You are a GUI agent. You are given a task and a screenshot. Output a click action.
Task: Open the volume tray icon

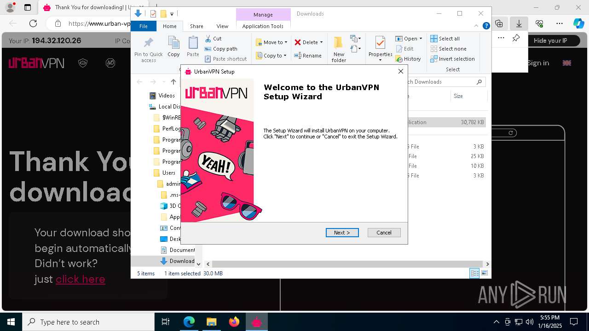[530, 322]
